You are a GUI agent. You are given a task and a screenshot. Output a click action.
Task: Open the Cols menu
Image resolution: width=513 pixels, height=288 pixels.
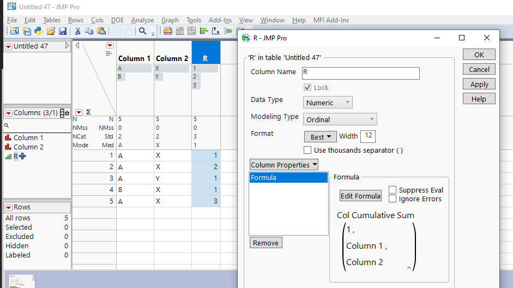[x=97, y=20]
